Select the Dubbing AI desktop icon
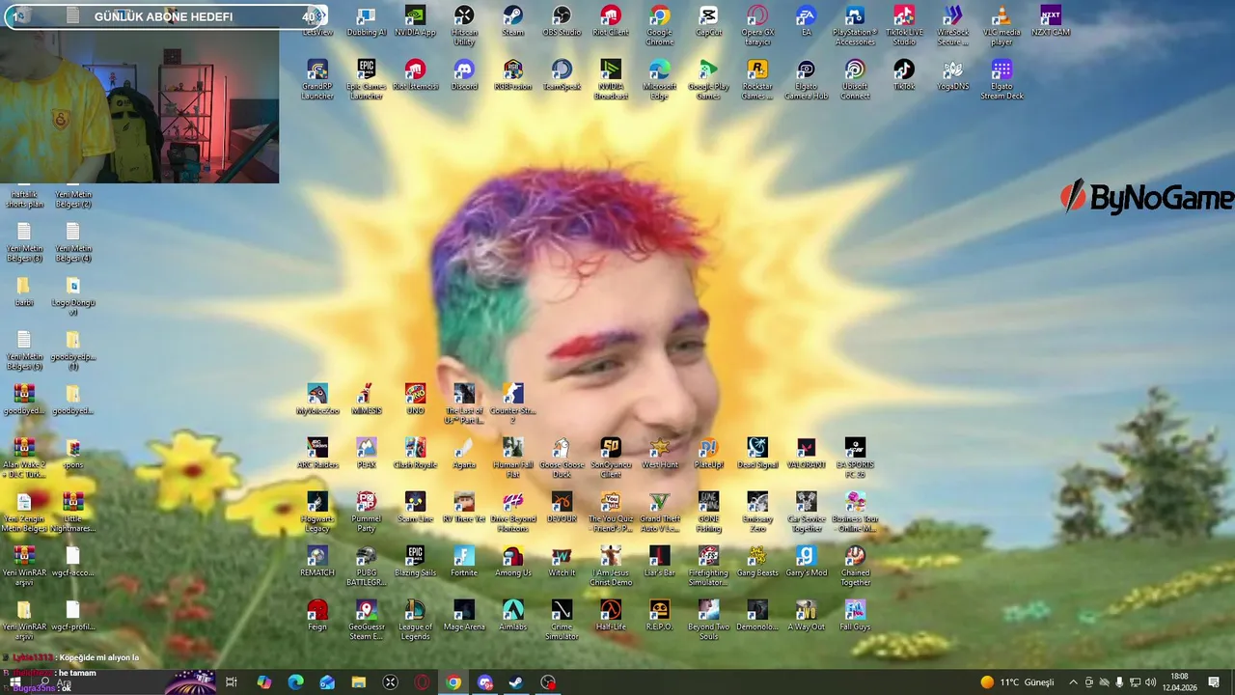This screenshot has height=695, width=1235. coord(367,21)
